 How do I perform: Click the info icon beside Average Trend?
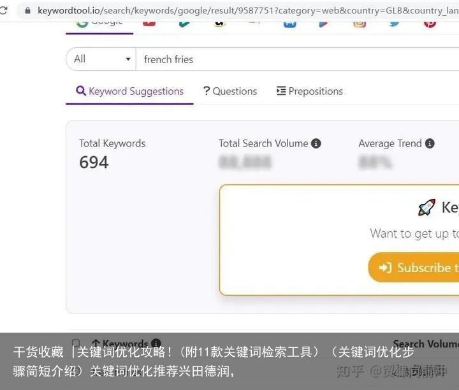click(x=430, y=143)
